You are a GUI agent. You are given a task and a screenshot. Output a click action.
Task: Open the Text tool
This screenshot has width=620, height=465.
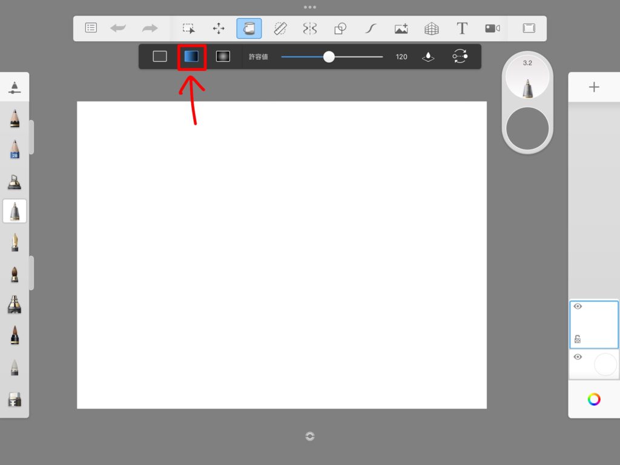[x=462, y=28]
